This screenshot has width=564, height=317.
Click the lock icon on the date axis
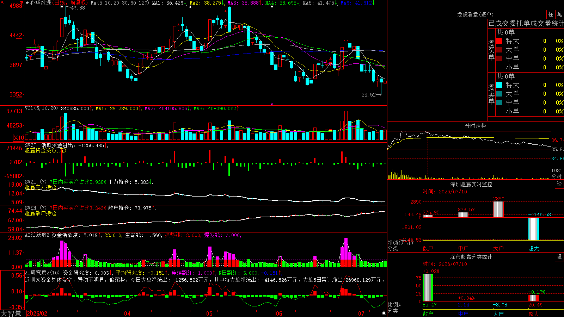point(384,312)
